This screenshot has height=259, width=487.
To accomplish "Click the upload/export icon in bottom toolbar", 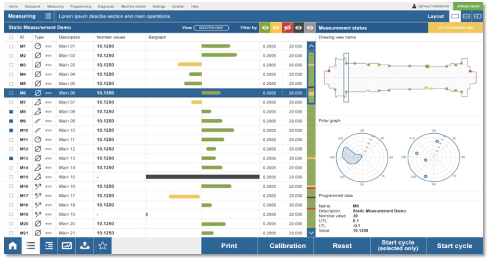I will point(84,246).
